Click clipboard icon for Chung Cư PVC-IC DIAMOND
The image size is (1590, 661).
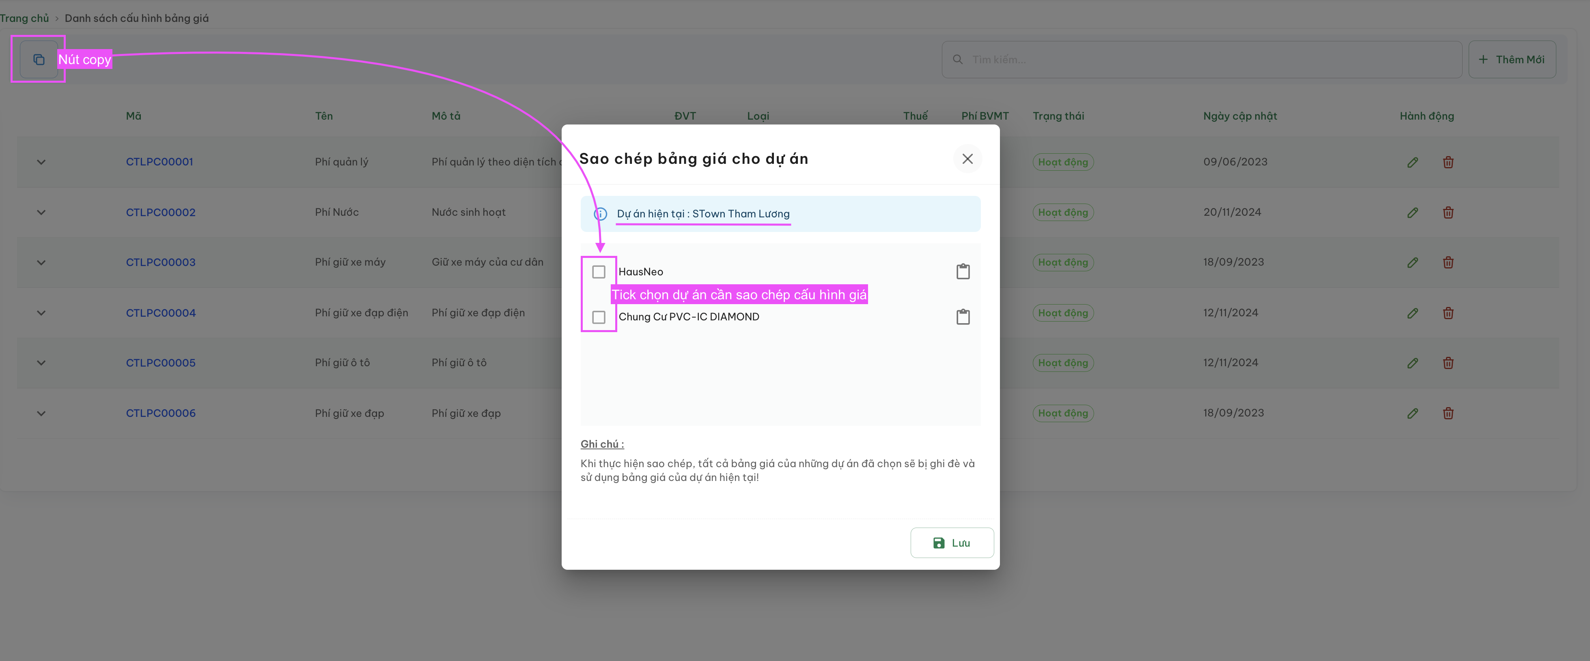click(x=963, y=317)
